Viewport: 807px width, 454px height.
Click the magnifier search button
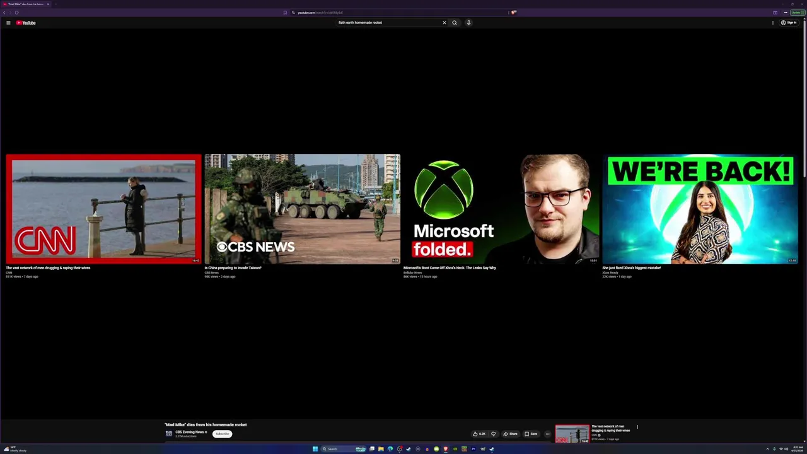[x=454, y=23]
